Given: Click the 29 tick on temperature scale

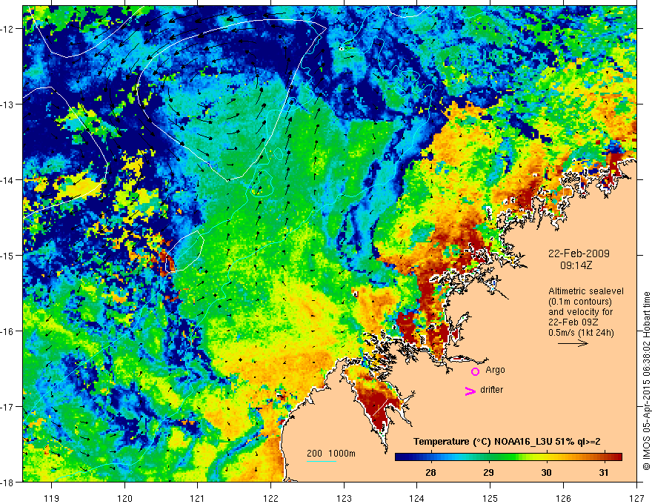Looking at the screenshot, I should [488, 472].
